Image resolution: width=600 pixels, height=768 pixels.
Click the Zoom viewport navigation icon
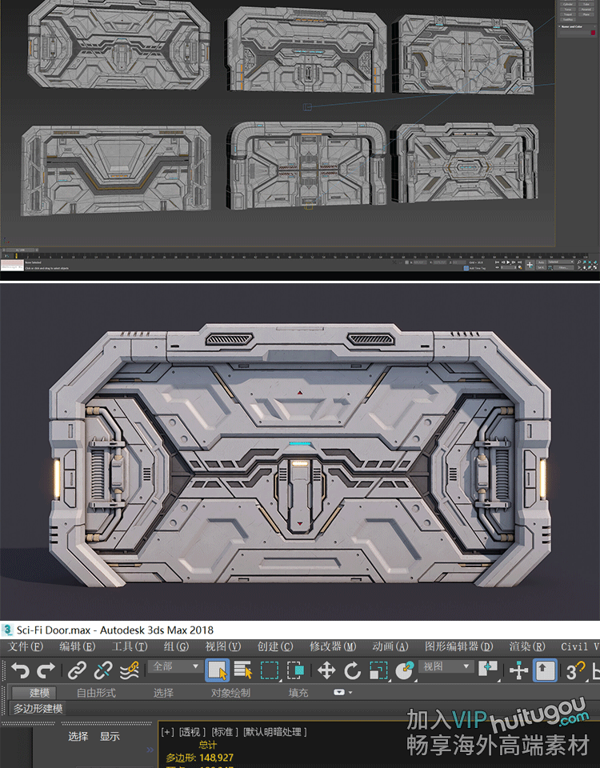(579, 262)
